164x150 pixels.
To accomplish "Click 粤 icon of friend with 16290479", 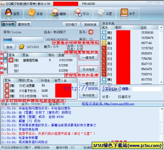I will (104, 38).
